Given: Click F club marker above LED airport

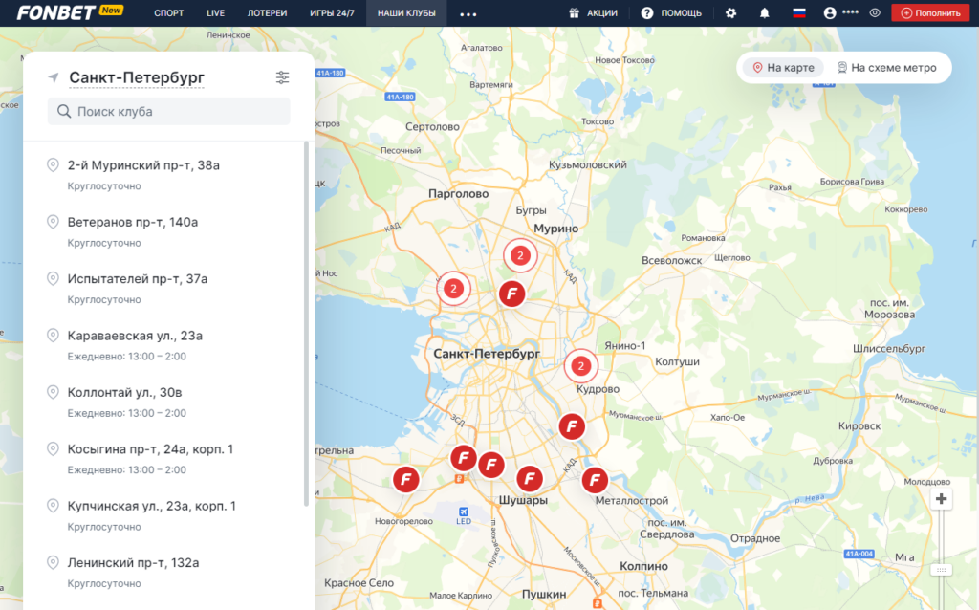Looking at the screenshot, I should [491, 465].
